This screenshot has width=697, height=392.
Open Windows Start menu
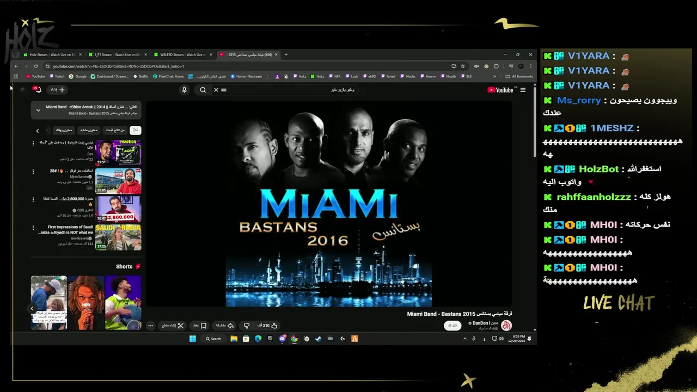click(192, 339)
